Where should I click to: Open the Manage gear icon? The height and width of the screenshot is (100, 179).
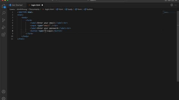4,98
